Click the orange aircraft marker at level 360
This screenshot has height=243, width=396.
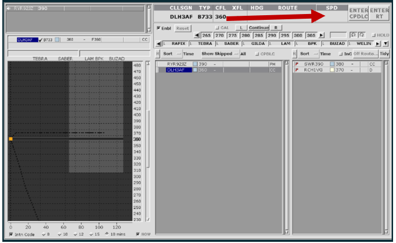11,139
